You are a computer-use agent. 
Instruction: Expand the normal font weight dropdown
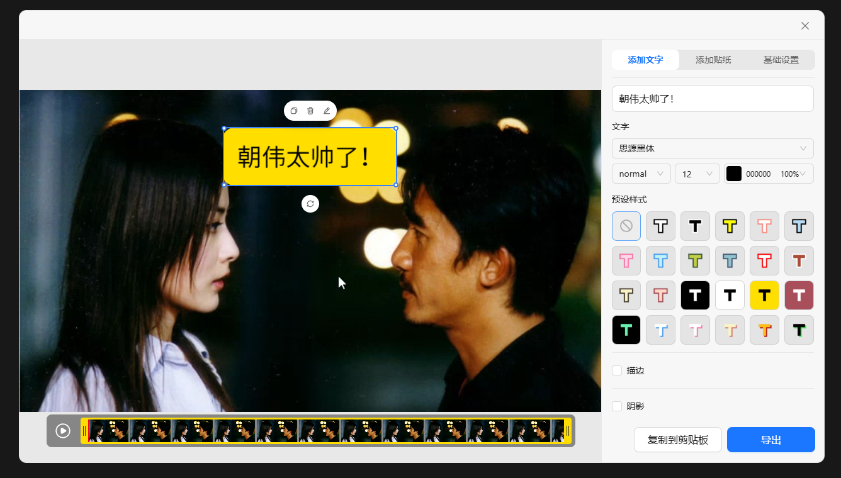coord(641,174)
